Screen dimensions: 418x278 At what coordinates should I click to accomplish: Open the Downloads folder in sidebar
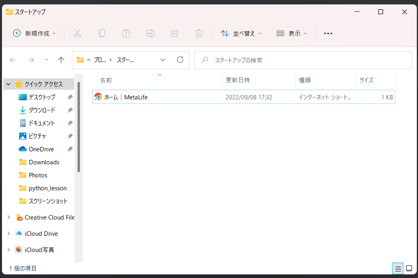coord(44,162)
